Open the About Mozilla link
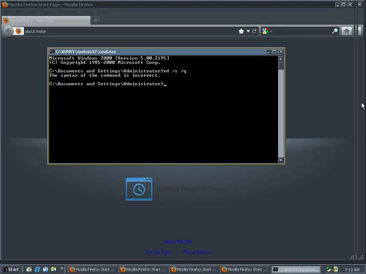The height and width of the screenshot is (274, 366). (178, 242)
